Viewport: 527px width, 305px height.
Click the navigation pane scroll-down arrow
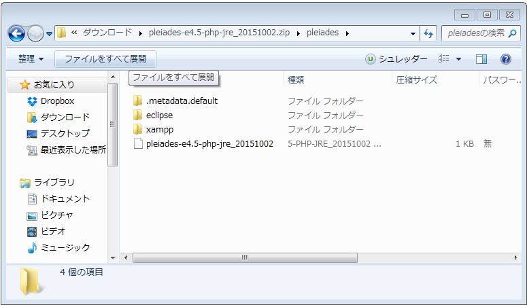(113, 258)
